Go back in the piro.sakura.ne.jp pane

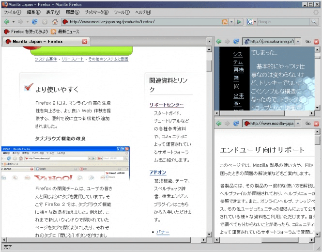click(219, 42)
